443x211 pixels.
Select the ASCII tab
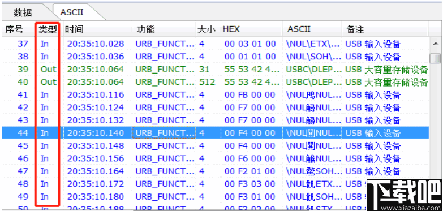point(72,12)
